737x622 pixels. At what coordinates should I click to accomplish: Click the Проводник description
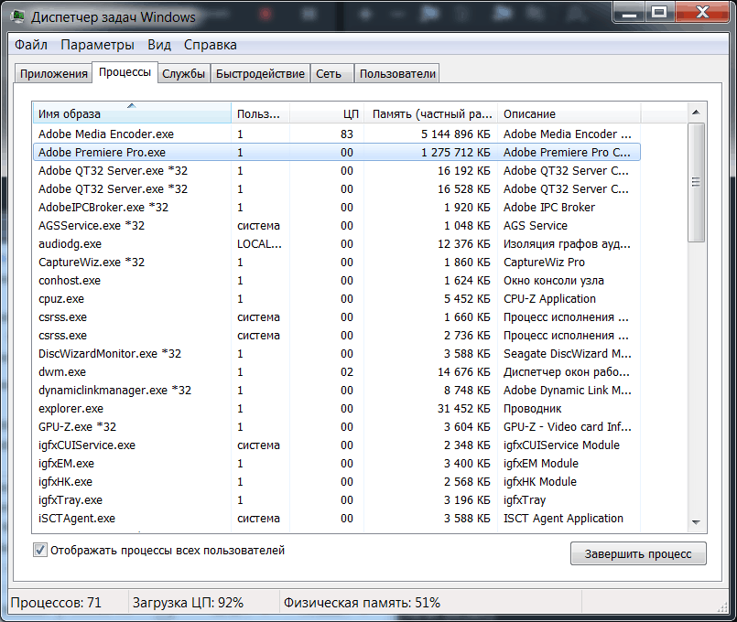pyautogui.click(x=532, y=409)
